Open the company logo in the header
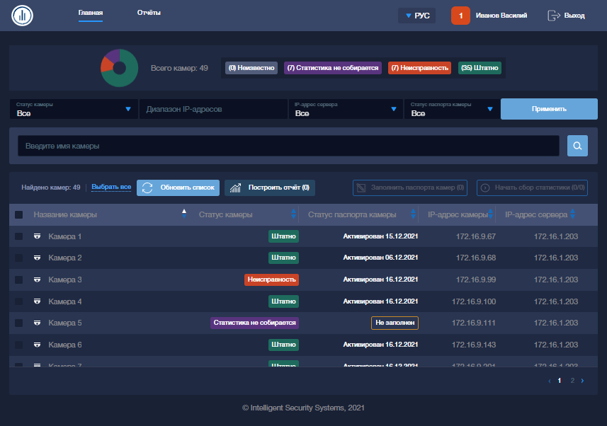This screenshot has height=426, width=607. coord(21,14)
